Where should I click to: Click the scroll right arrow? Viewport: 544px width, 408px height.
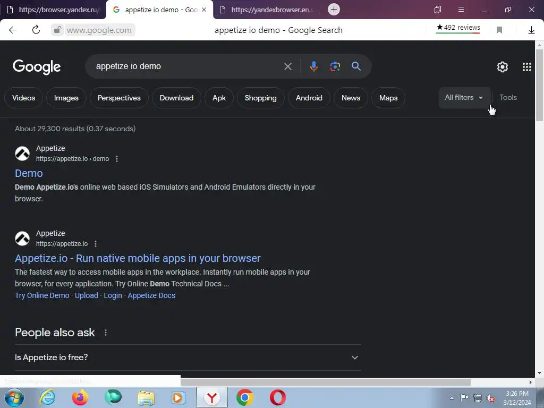coord(531,382)
